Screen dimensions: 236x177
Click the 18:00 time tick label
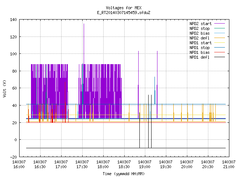(103, 167)
